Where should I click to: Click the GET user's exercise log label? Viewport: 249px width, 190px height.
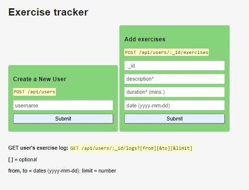point(38,148)
